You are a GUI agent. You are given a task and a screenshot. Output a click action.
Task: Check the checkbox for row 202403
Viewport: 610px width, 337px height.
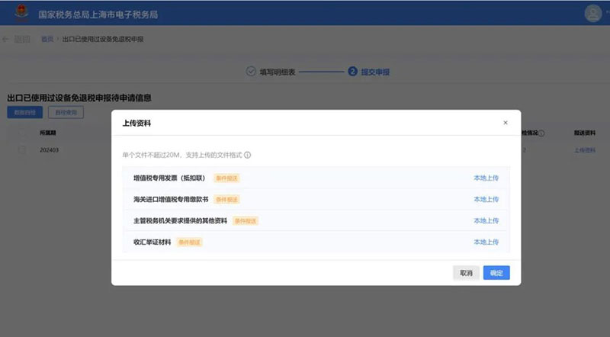[22, 150]
